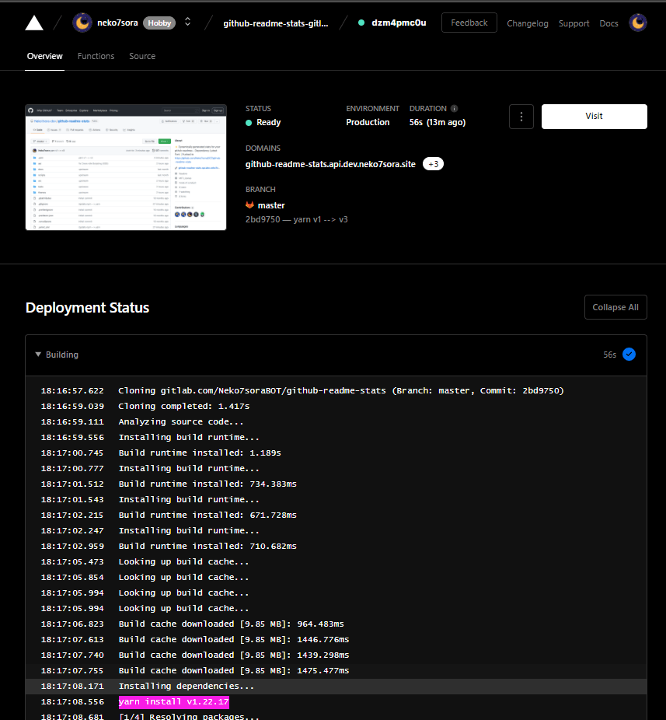The height and width of the screenshot is (720, 666).
Task: Click the GitLab fox icon by master
Action: pos(249,204)
